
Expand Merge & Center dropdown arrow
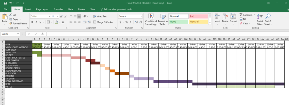[115, 22]
